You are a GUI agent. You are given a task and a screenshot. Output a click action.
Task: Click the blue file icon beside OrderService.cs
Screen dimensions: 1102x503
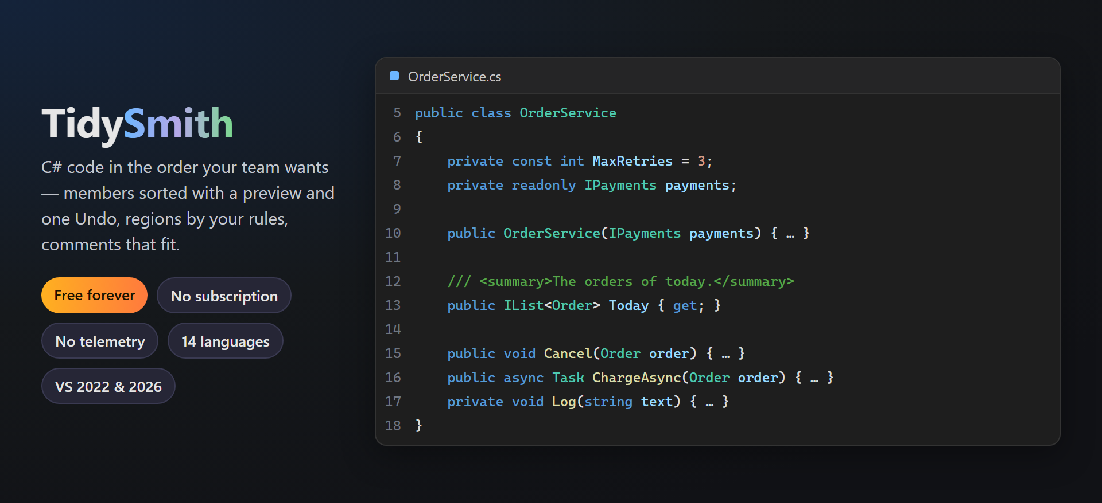click(394, 76)
